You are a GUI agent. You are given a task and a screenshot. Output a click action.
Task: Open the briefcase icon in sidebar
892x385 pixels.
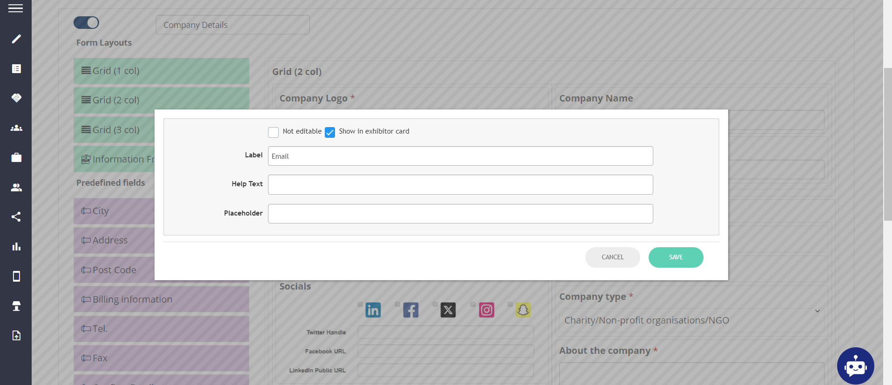(x=16, y=157)
